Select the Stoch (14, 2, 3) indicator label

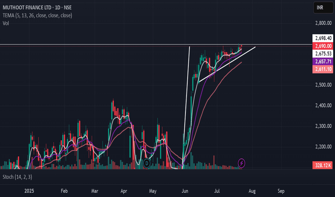17,177
